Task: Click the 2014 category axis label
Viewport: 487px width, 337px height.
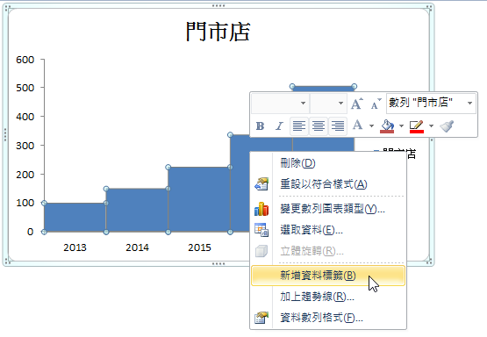Action: [137, 247]
